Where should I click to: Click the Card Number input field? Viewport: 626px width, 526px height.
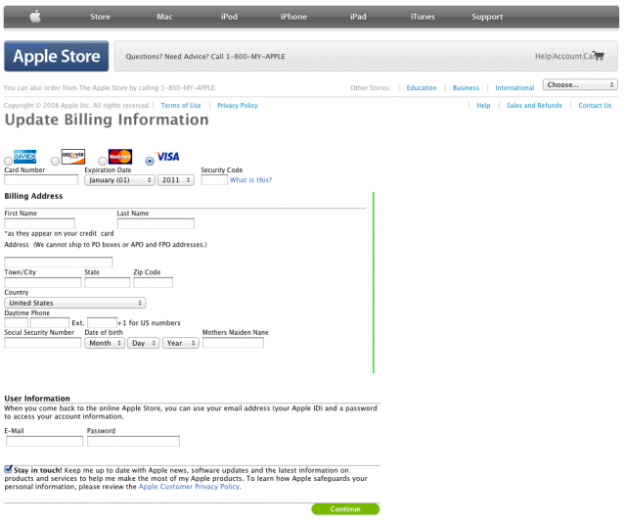point(41,180)
